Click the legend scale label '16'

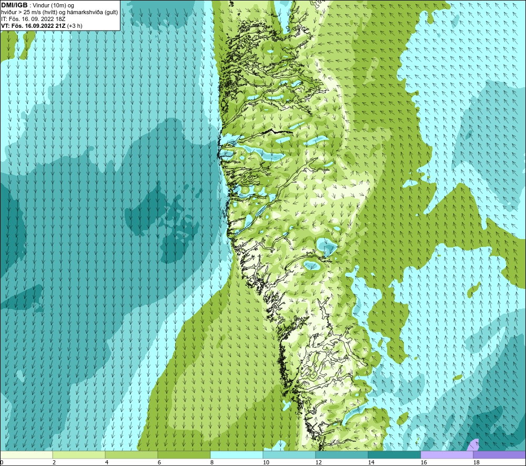point(423,462)
